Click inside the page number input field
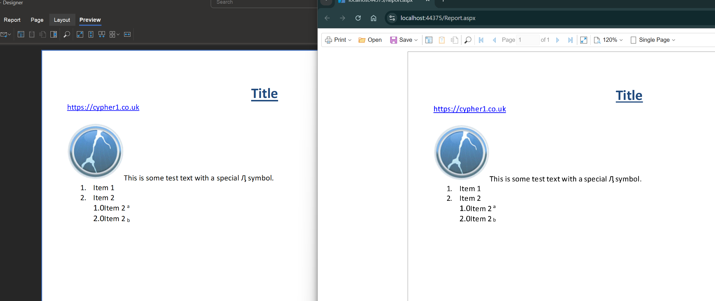Image resolution: width=715 pixels, height=301 pixels. [528, 40]
